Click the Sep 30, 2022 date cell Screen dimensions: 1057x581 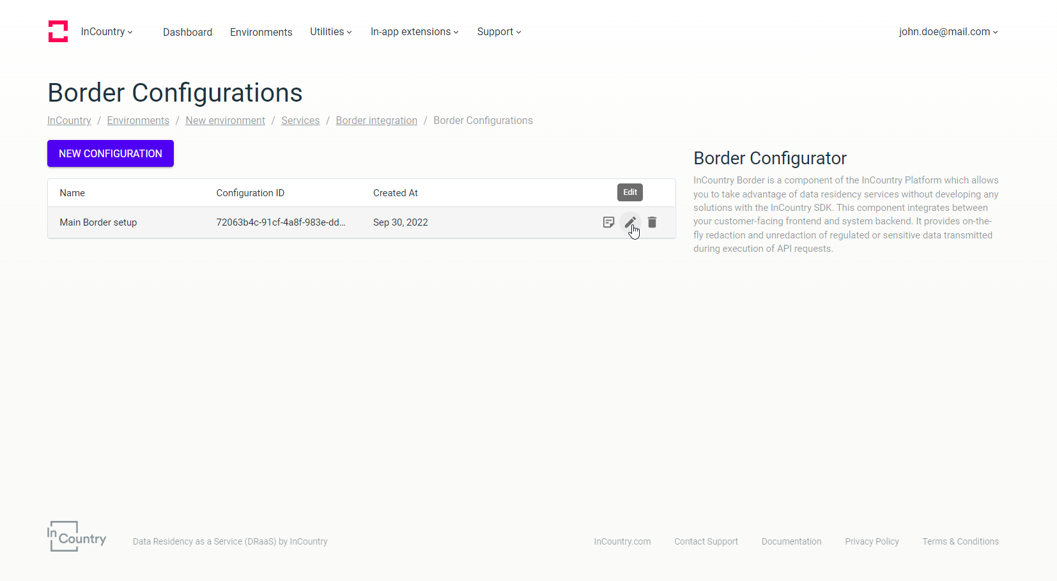pyautogui.click(x=401, y=222)
